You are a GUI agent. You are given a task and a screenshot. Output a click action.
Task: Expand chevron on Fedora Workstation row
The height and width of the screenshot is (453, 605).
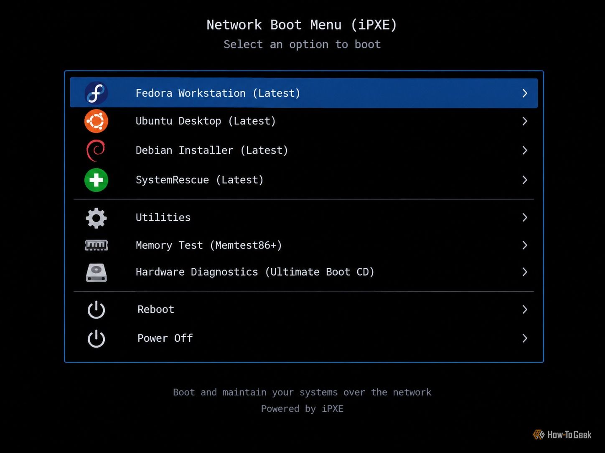pyautogui.click(x=525, y=93)
